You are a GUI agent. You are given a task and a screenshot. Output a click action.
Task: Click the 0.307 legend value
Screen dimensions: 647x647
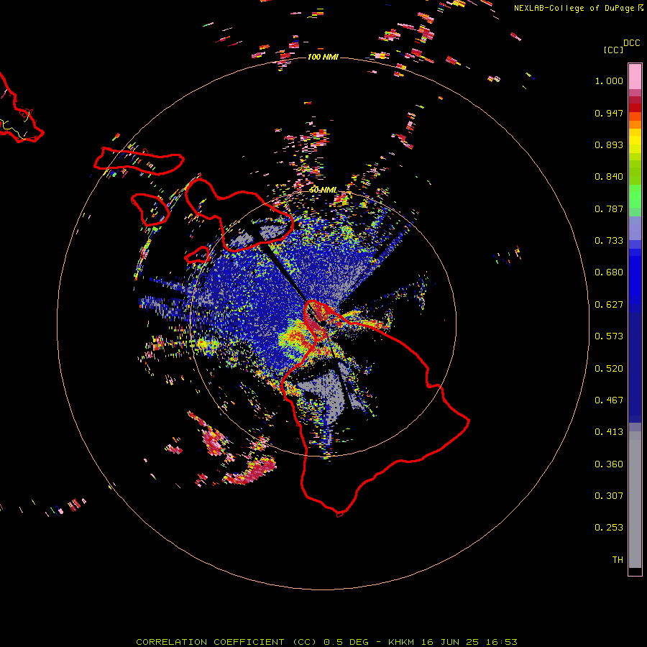[x=609, y=496]
